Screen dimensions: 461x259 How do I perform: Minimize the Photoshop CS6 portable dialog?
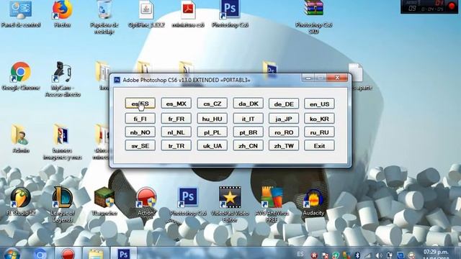tap(308, 78)
